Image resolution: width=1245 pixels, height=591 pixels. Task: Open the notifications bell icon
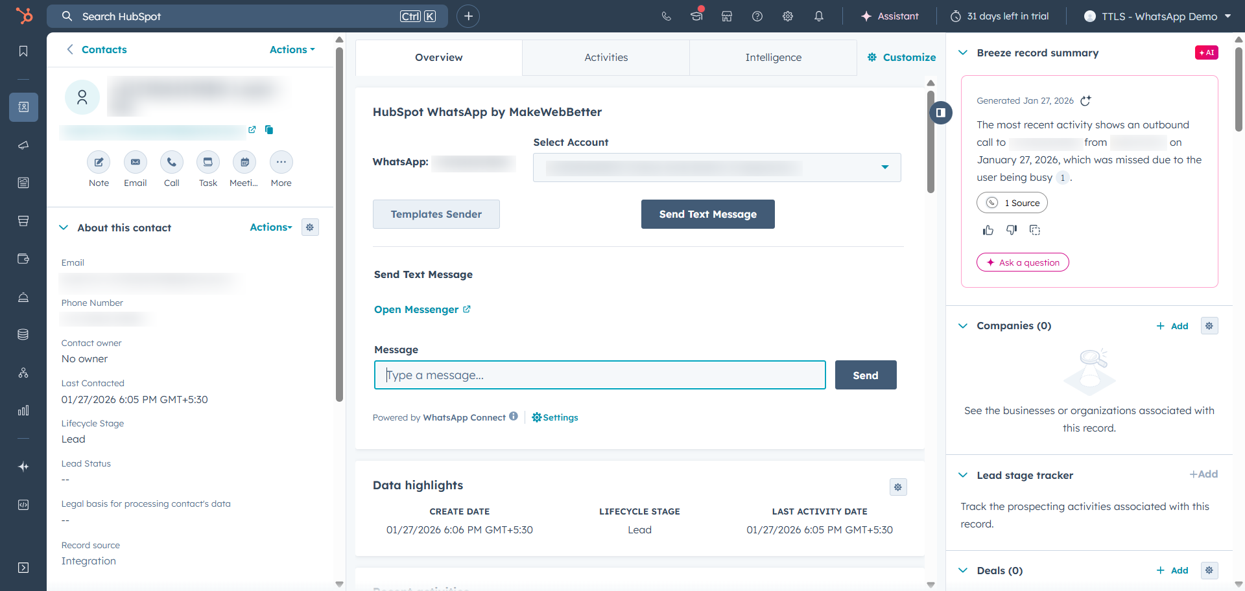(818, 16)
